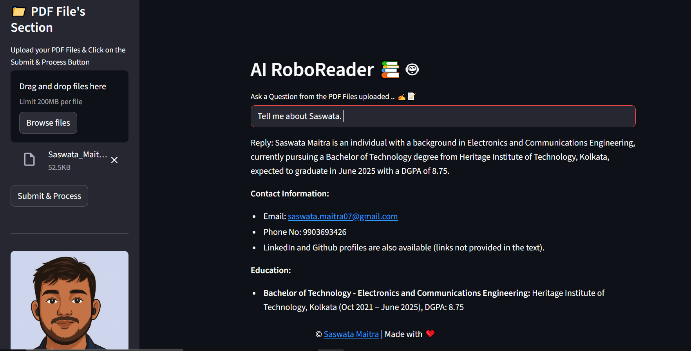Click the uploaded file name Saswata_Mait...

78,155
